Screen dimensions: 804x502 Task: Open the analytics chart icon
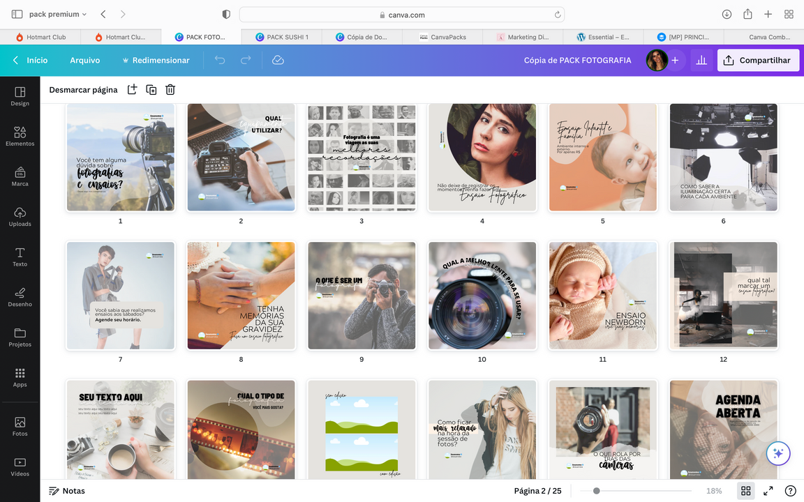point(701,61)
